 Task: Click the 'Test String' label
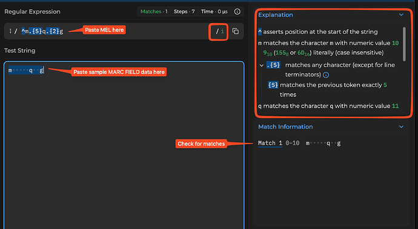pos(20,51)
